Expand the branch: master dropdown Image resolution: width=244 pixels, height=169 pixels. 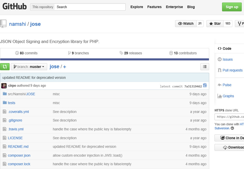(x=29, y=67)
